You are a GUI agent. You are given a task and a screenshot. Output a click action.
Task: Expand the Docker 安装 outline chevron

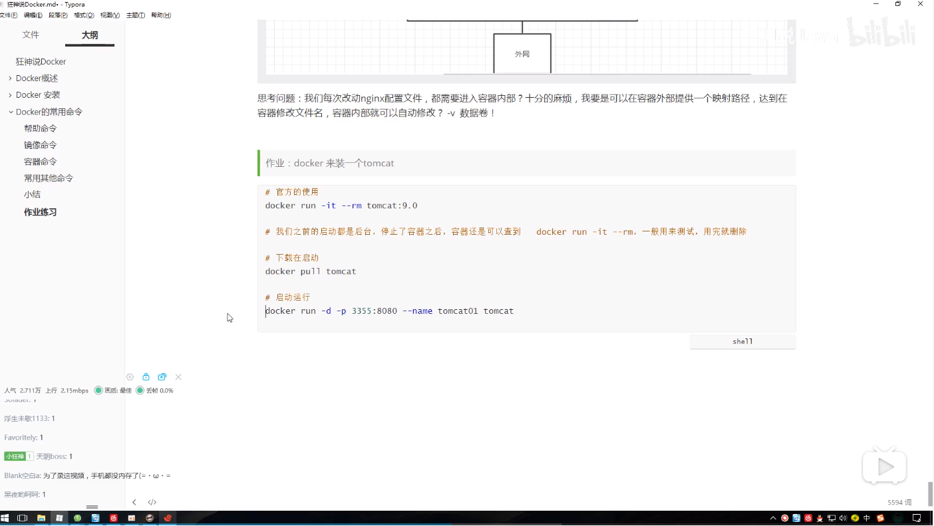[10, 95]
